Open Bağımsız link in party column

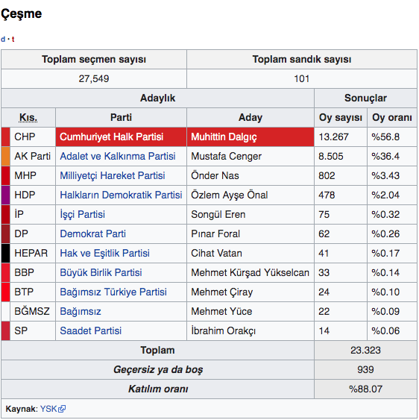(x=81, y=311)
